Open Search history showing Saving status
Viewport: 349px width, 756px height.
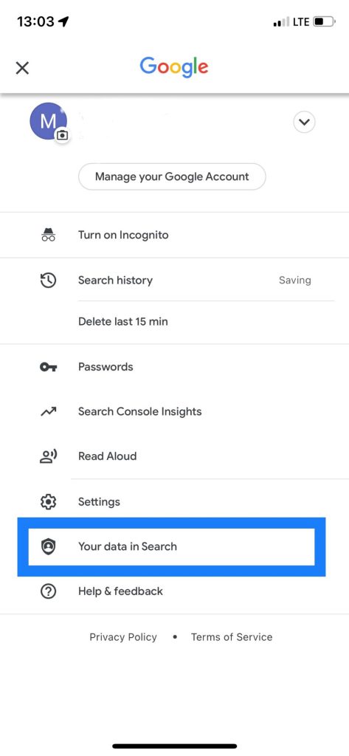(174, 280)
